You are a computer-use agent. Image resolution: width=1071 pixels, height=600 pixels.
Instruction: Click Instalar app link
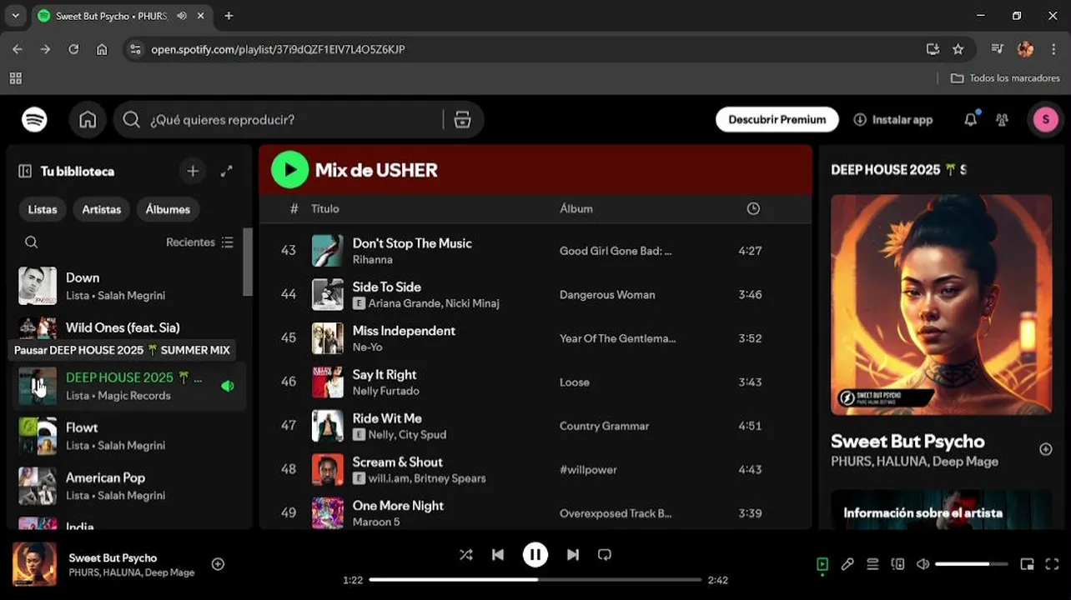(x=893, y=120)
